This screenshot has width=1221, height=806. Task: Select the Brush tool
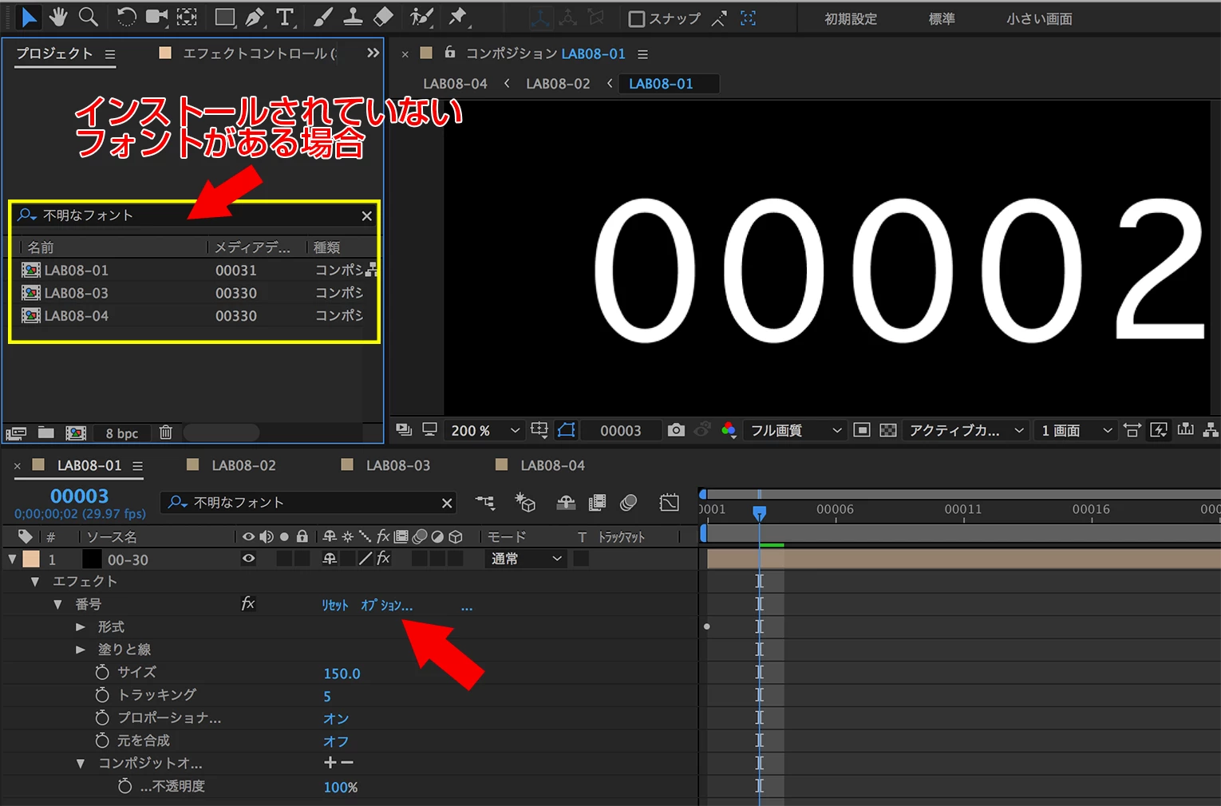[x=323, y=17]
